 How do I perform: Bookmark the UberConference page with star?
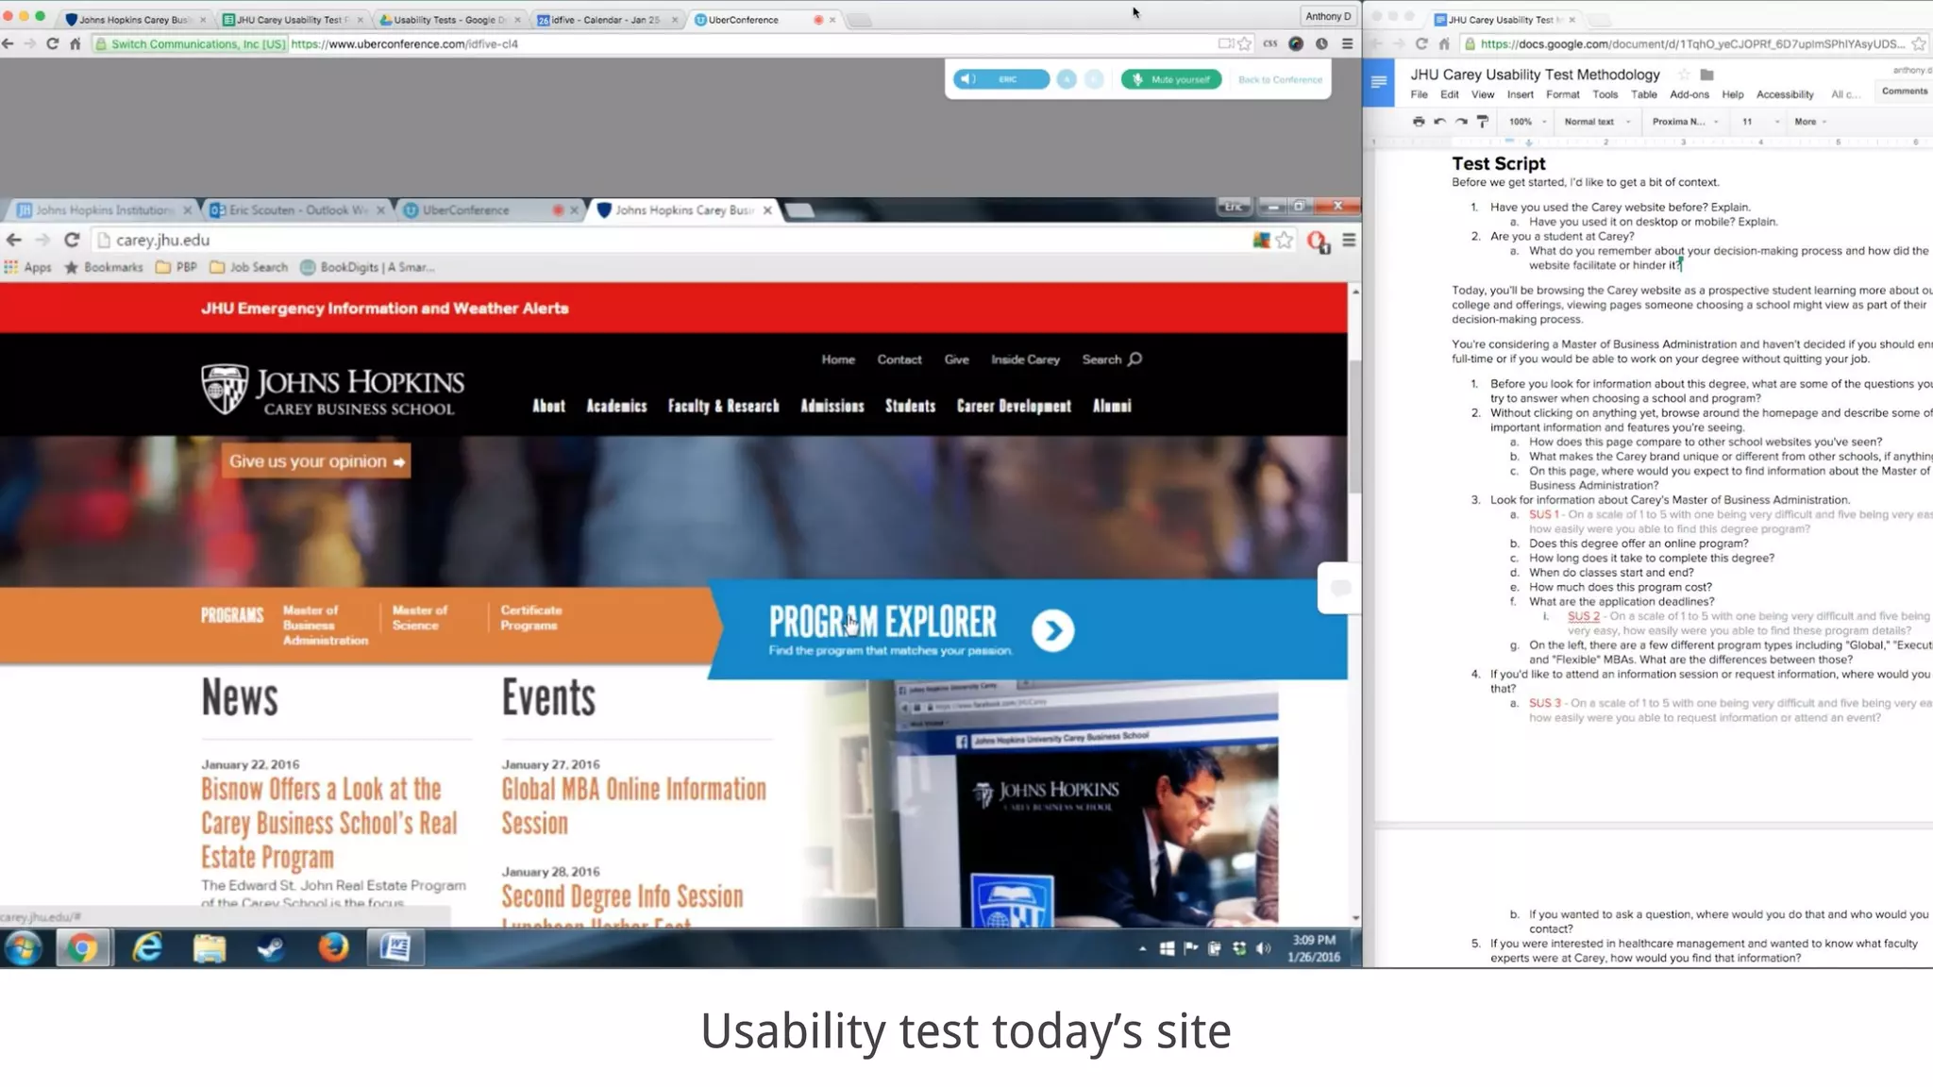(1245, 43)
